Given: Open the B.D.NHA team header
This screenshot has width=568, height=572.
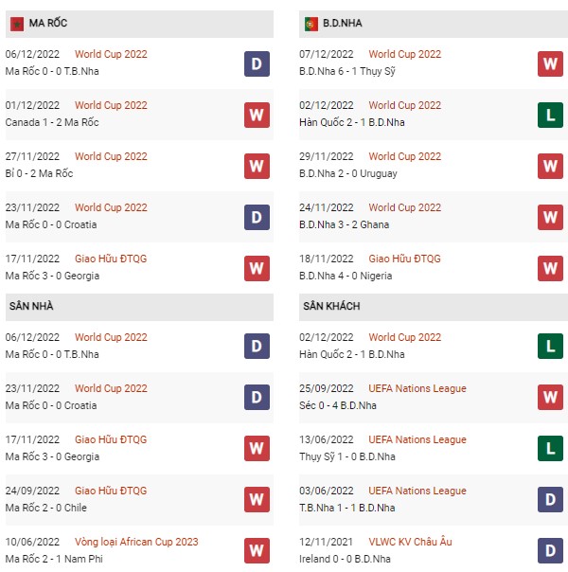Looking at the screenshot, I should (434, 24).
